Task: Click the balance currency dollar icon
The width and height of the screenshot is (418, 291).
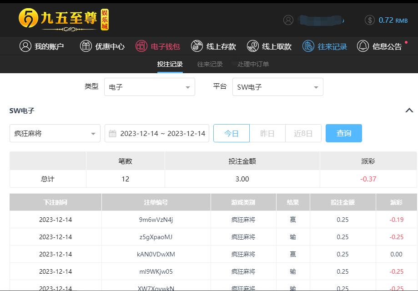Action: tap(370, 20)
